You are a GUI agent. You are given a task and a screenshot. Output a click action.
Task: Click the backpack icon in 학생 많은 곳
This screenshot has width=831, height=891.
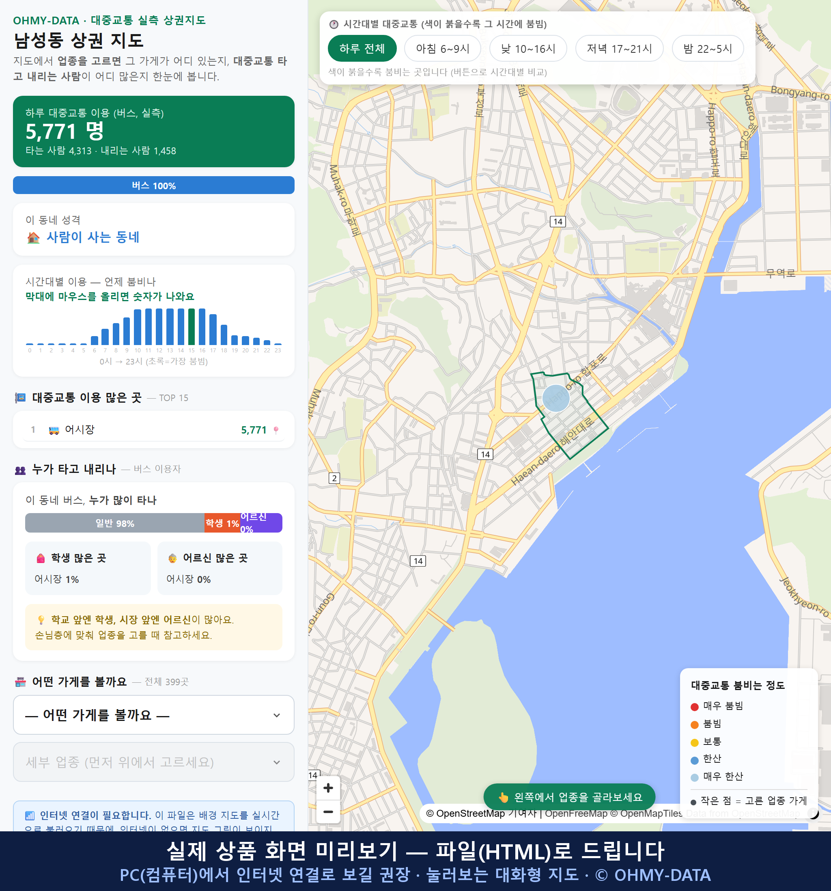click(41, 559)
